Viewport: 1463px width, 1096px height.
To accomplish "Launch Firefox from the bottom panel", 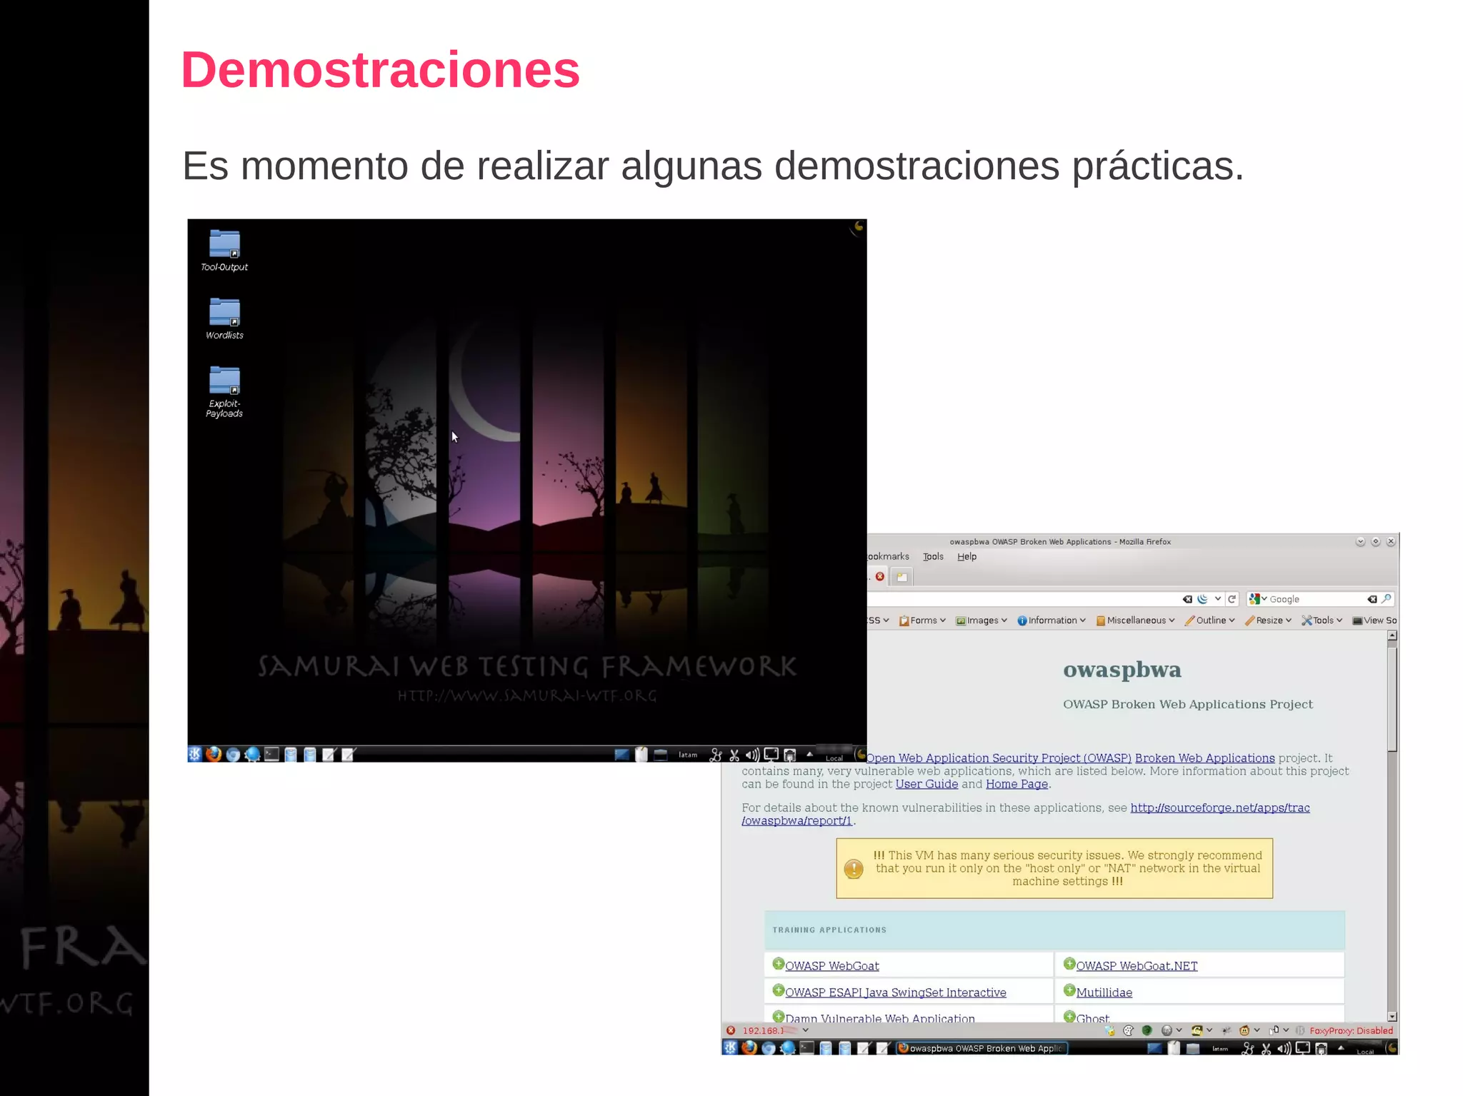I will point(214,755).
